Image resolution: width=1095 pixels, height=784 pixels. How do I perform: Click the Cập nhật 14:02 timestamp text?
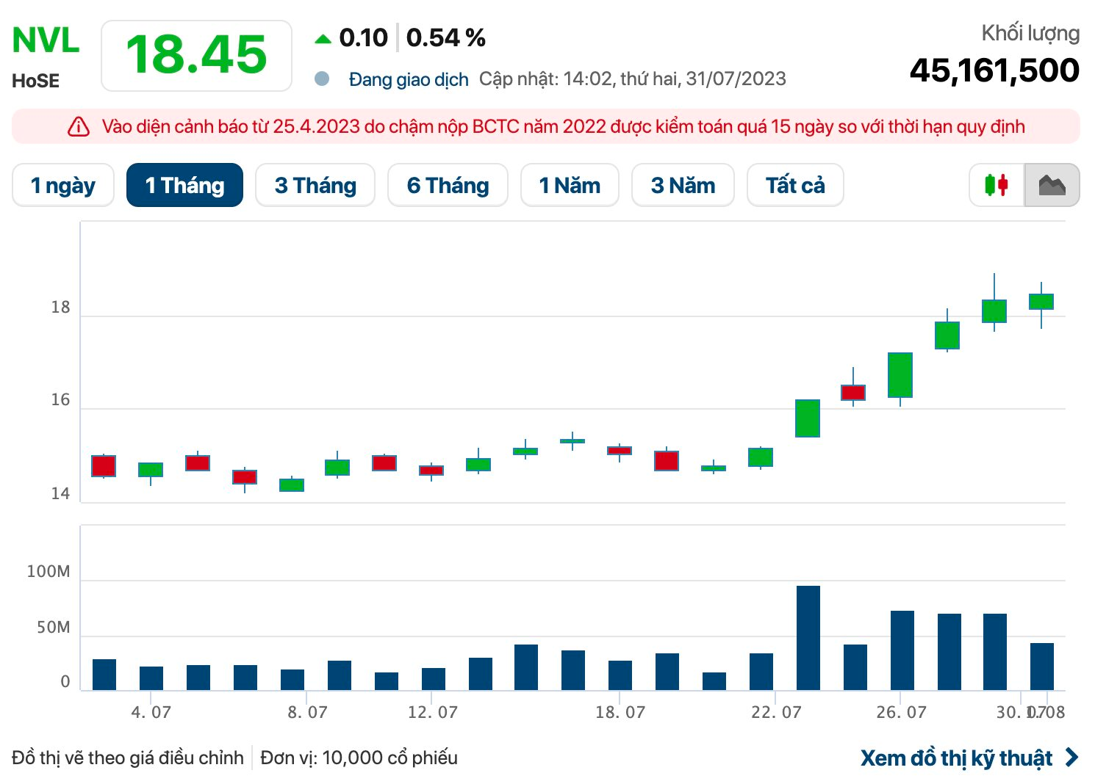(x=632, y=79)
